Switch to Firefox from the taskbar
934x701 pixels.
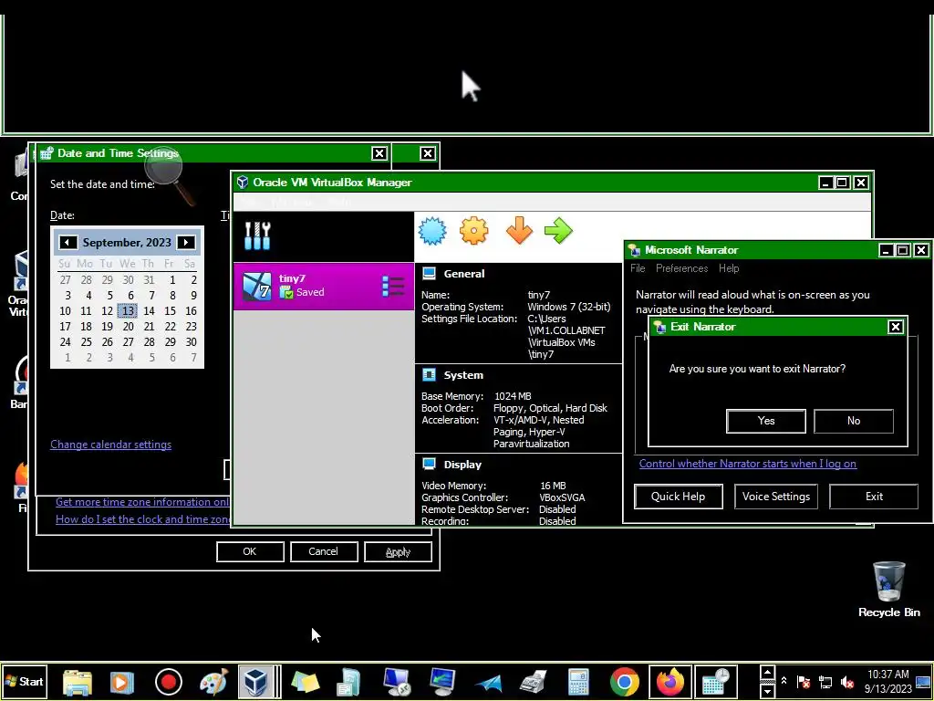(670, 682)
